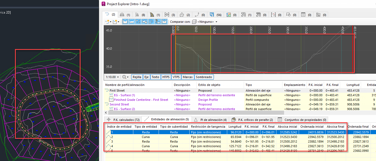This screenshot has width=376, height=161.
Task: Toggle the Marcas option in profile view
Action: coord(188,77)
